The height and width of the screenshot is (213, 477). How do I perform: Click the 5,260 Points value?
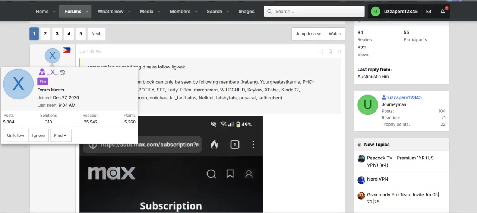(x=130, y=122)
